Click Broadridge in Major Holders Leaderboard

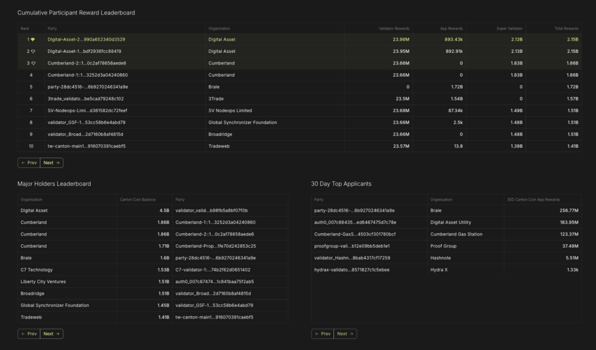[x=33, y=294]
